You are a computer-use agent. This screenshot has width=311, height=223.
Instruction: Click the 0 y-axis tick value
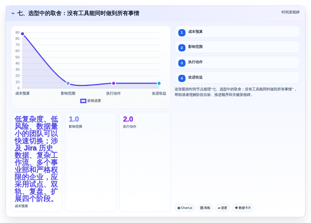18,88
